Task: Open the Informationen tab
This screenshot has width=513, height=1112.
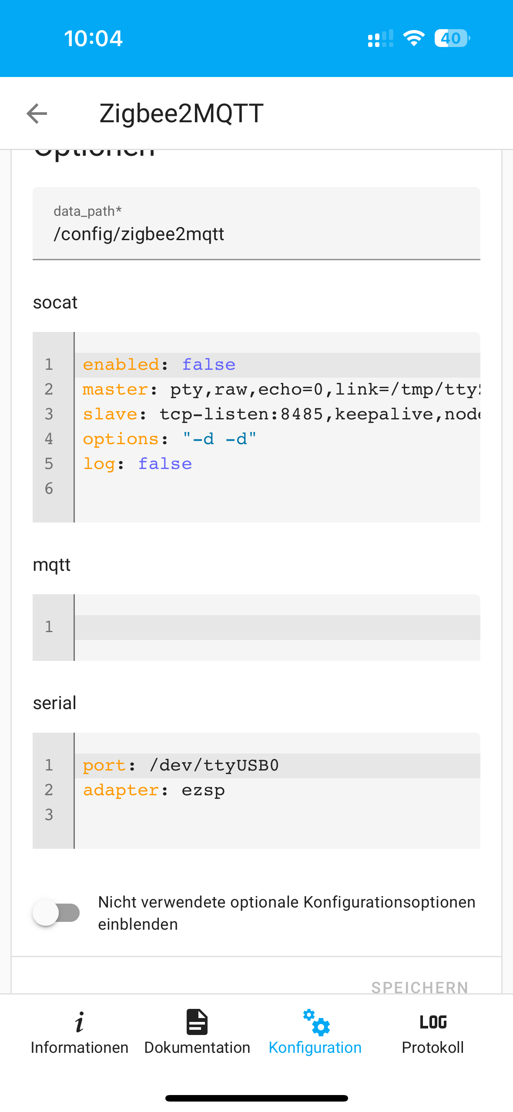Action: (79, 1032)
